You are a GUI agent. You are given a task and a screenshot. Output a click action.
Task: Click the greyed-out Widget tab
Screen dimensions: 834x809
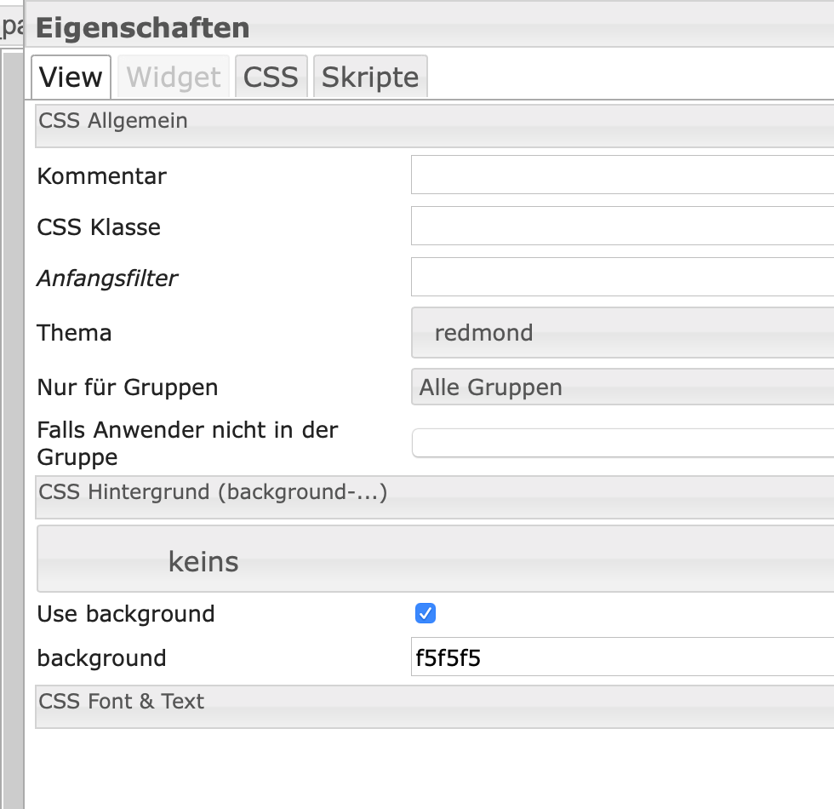click(x=174, y=77)
